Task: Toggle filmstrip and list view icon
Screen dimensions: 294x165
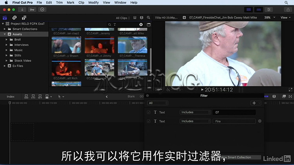Action: 135,18
